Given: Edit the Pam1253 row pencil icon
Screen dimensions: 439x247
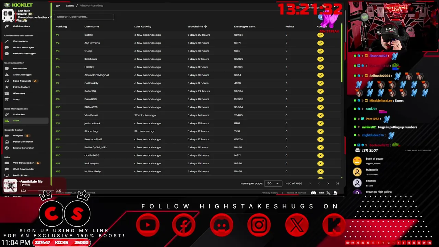Looking at the screenshot, I should tap(320, 99).
